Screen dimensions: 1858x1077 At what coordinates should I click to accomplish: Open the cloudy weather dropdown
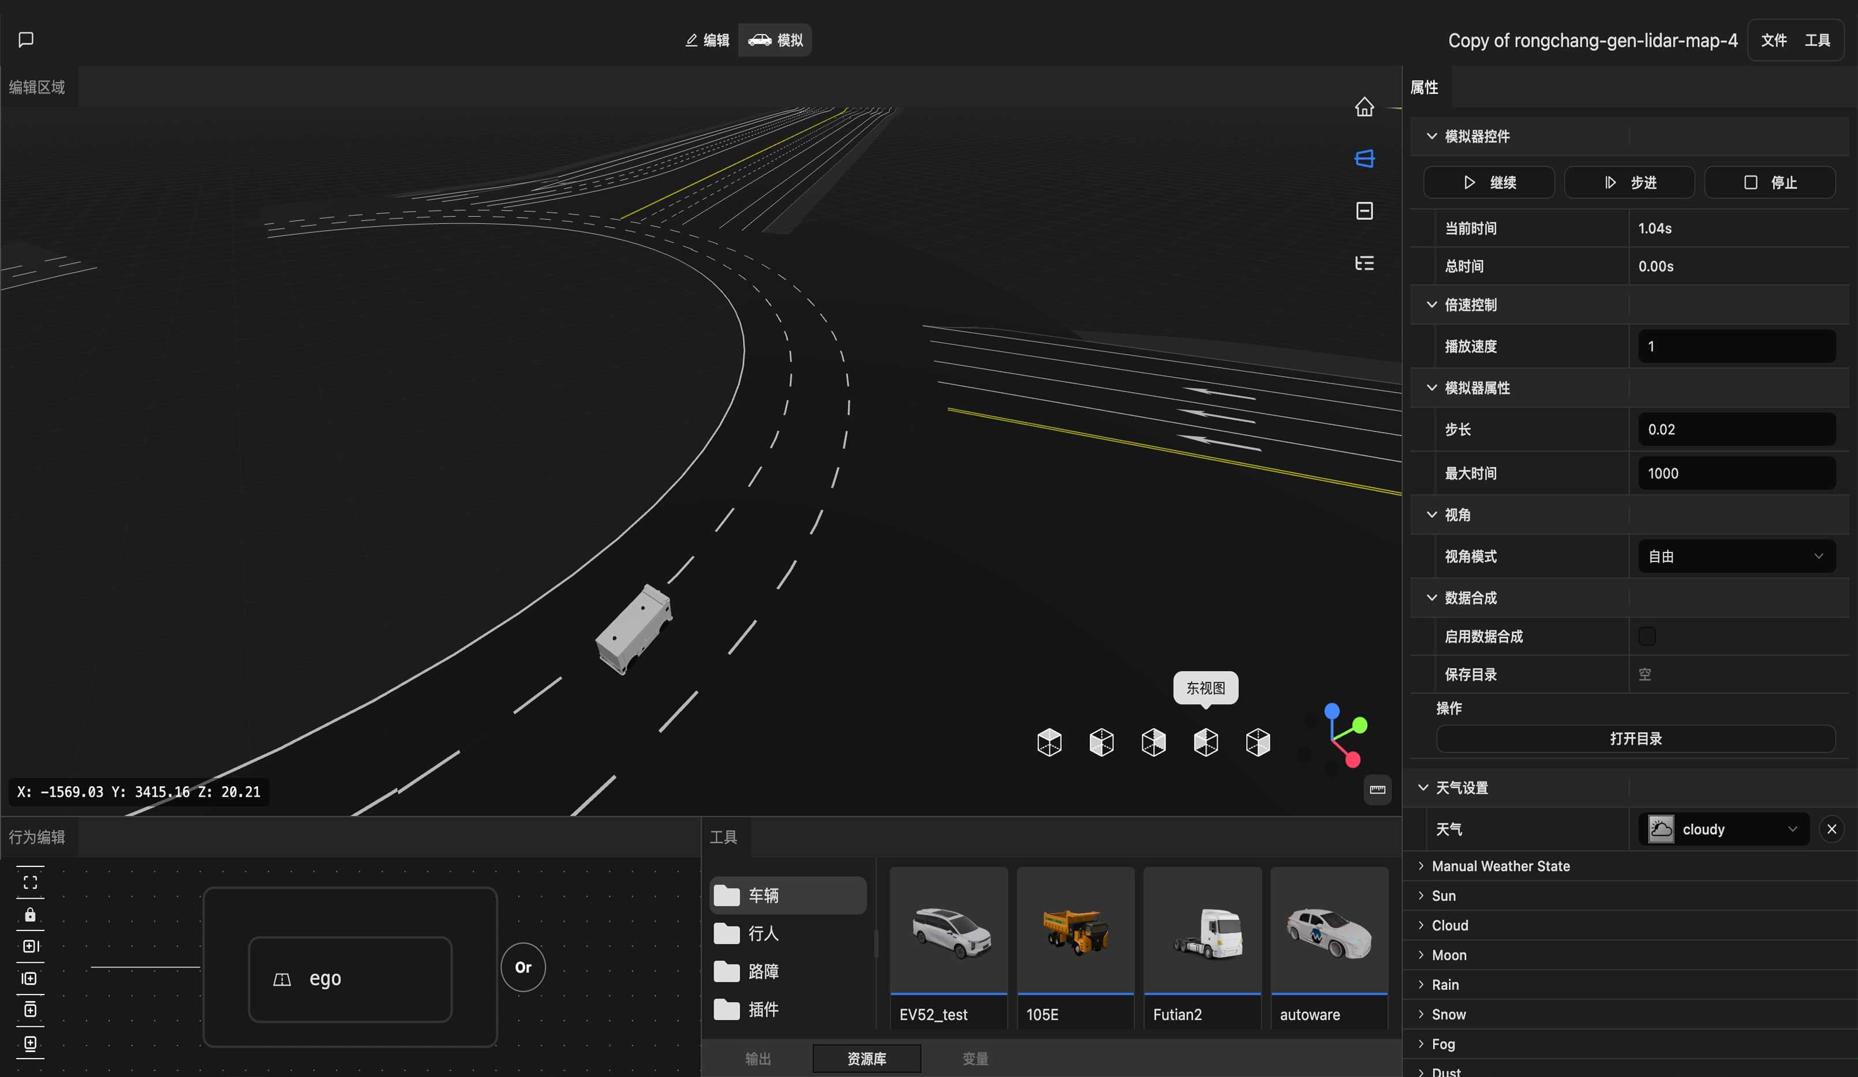click(x=1723, y=829)
